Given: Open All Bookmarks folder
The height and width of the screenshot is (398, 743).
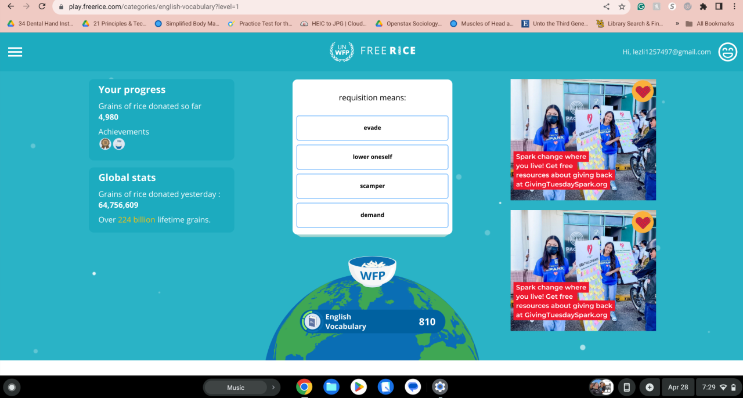Looking at the screenshot, I should (709, 24).
